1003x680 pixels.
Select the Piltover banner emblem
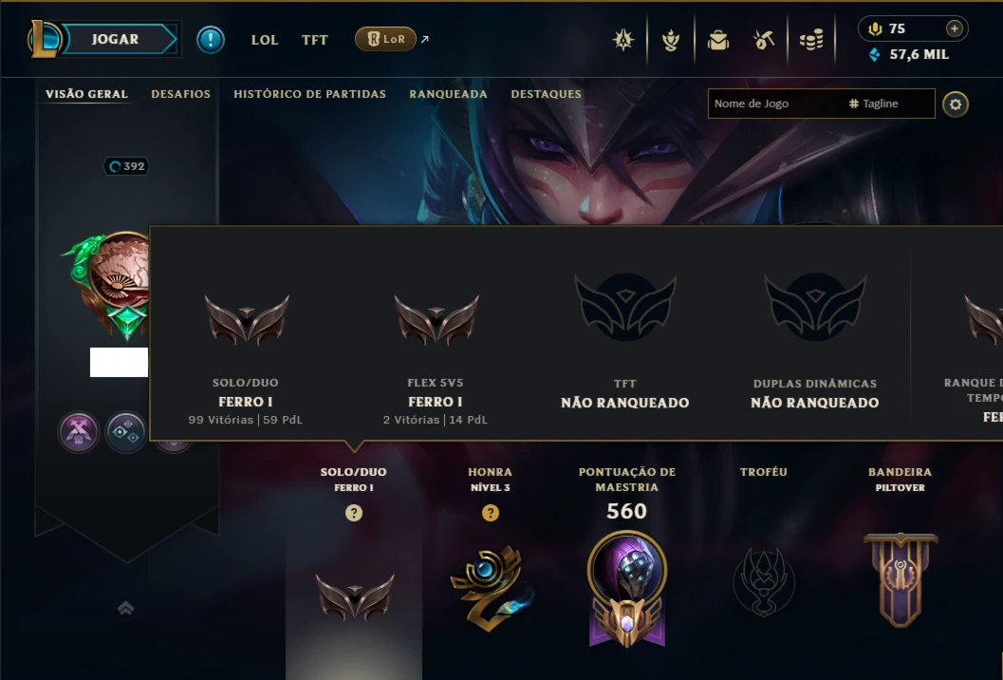click(900, 580)
